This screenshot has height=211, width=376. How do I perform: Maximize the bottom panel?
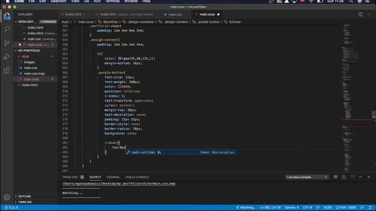[x=360, y=177]
